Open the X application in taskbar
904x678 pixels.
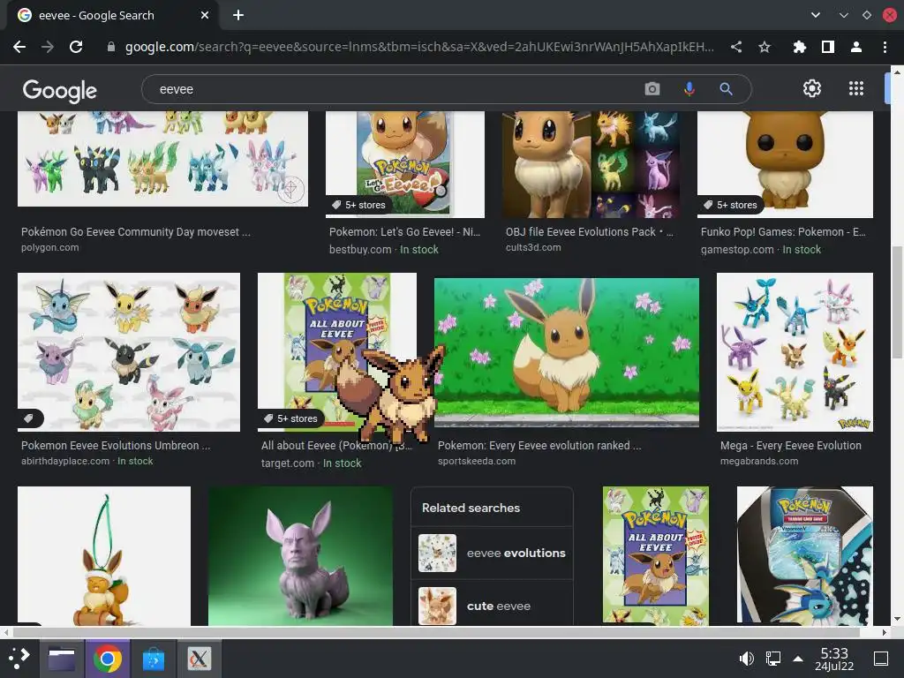[x=199, y=659]
